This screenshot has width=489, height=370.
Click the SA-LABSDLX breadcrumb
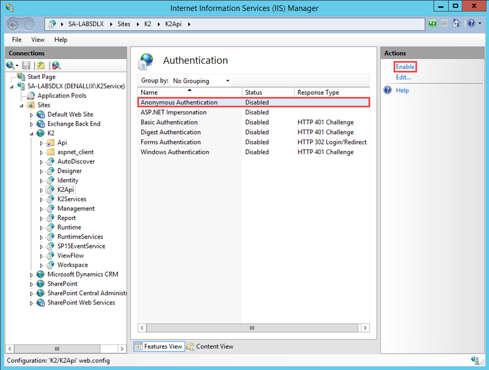tap(86, 24)
